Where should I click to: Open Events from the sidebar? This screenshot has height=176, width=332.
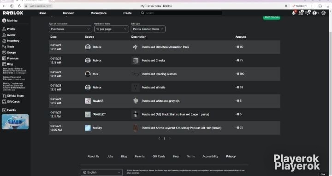pyautogui.click(x=11, y=110)
